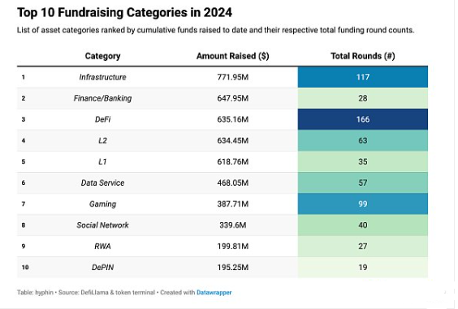Click the L2 row's 63 rounds cell
Viewport: 458px width, 309px height.
[363, 140]
